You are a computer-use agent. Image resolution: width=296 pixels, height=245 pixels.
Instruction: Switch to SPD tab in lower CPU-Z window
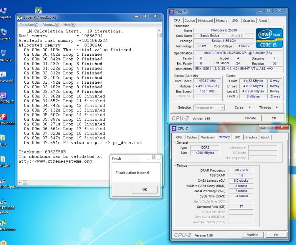coord(237,137)
